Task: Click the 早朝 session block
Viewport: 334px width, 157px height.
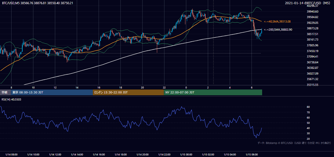Action: pos(5,92)
